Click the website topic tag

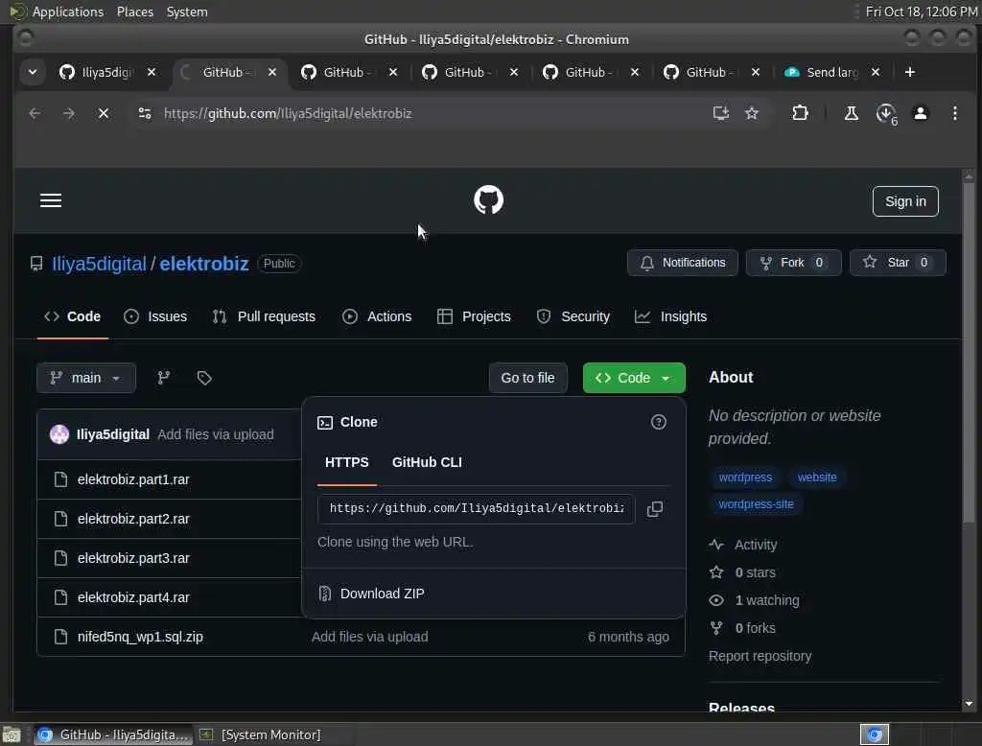[x=817, y=478]
